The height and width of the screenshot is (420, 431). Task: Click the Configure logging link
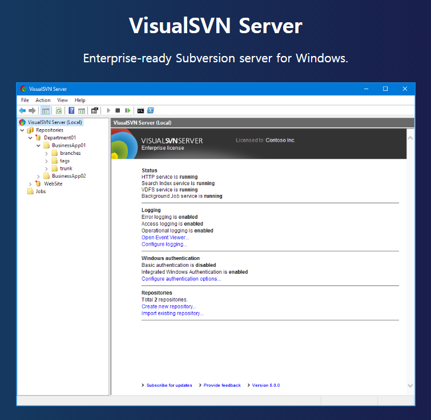[164, 244]
